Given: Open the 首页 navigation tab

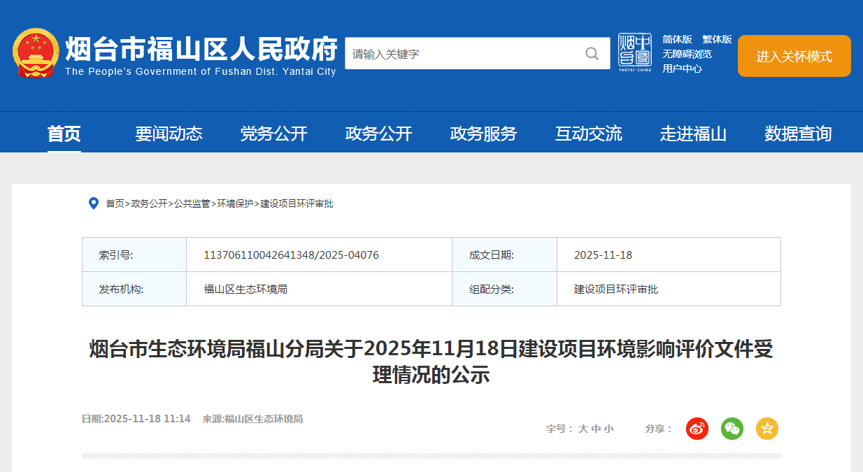Looking at the screenshot, I should pos(64,134).
